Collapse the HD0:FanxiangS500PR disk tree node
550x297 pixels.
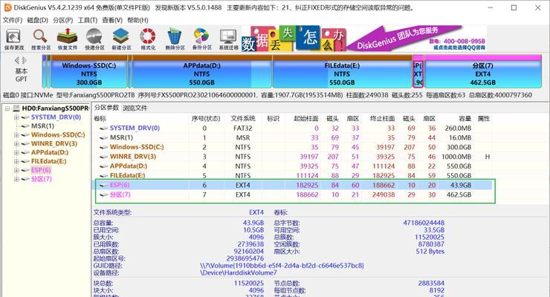(x=7, y=108)
